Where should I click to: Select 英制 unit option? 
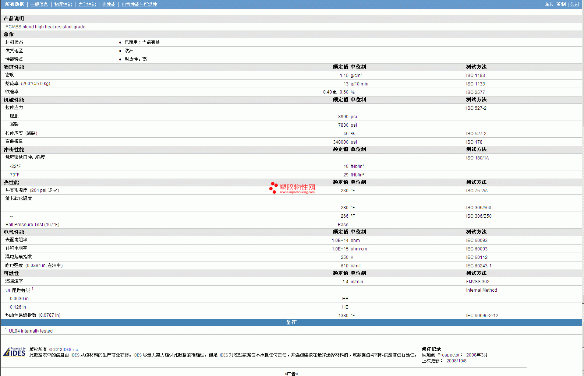561,4
